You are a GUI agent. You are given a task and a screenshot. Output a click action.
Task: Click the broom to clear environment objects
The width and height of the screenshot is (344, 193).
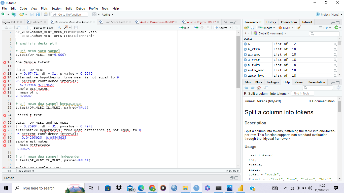299,28
